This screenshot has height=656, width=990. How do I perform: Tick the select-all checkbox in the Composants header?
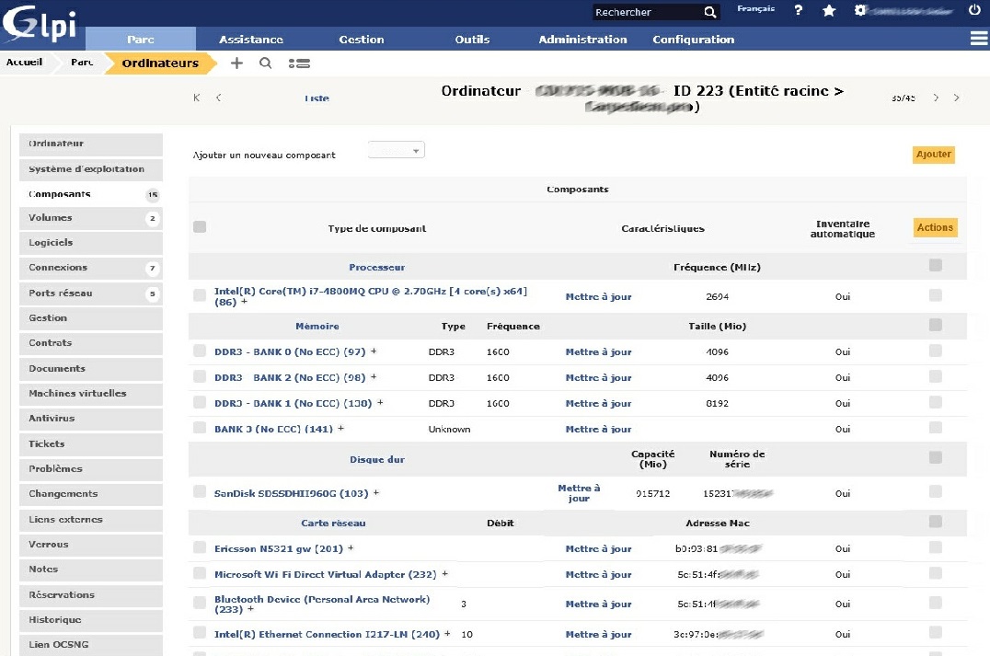(201, 225)
